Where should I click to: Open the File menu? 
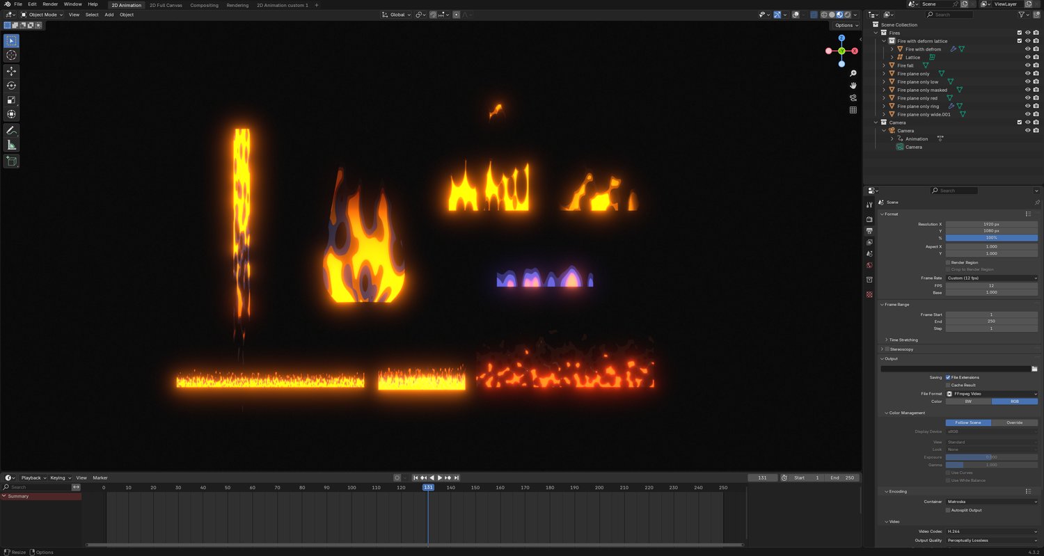[x=18, y=4]
